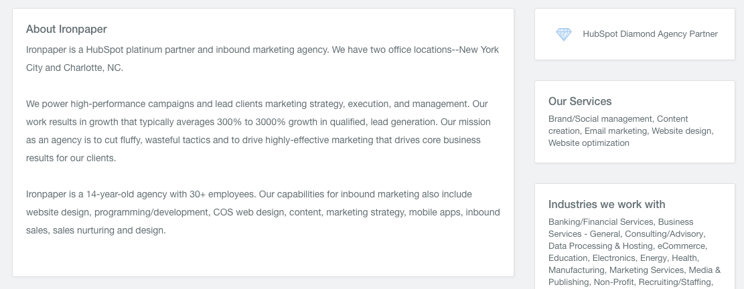Viewport: 744px width, 289px height.
Task: Choose Recruiting/Staffing industry
Action: pyautogui.click(x=675, y=282)
